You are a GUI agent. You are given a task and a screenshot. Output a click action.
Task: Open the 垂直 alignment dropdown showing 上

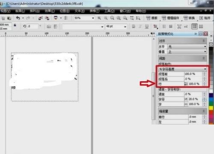187,52
